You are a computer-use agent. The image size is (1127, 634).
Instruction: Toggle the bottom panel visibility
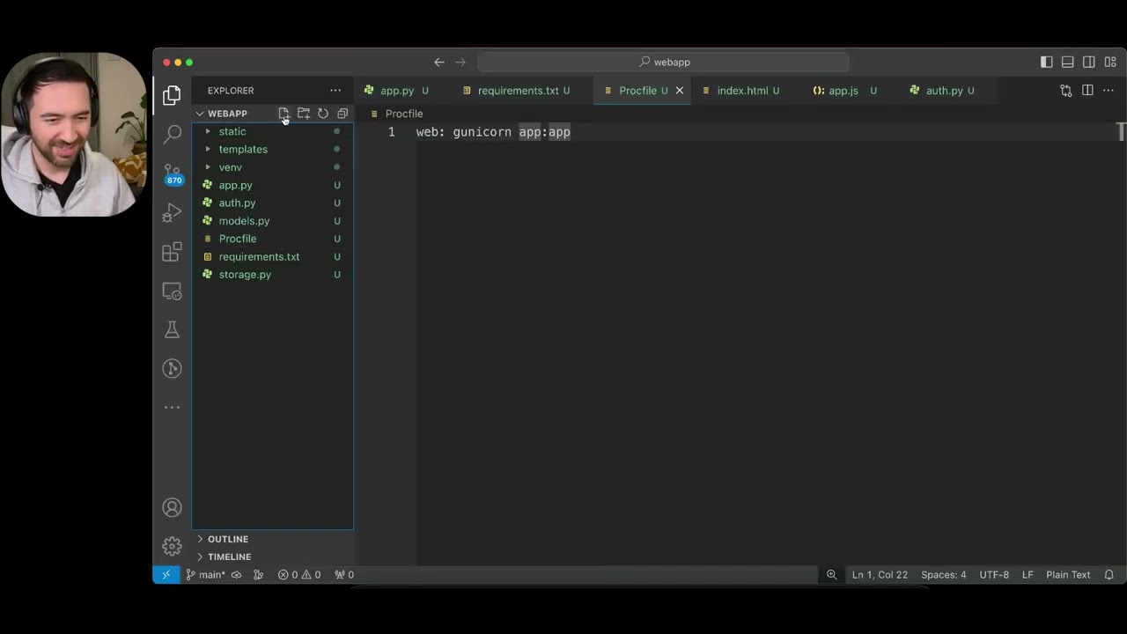pyautogui.click(x=1067, y=62)
